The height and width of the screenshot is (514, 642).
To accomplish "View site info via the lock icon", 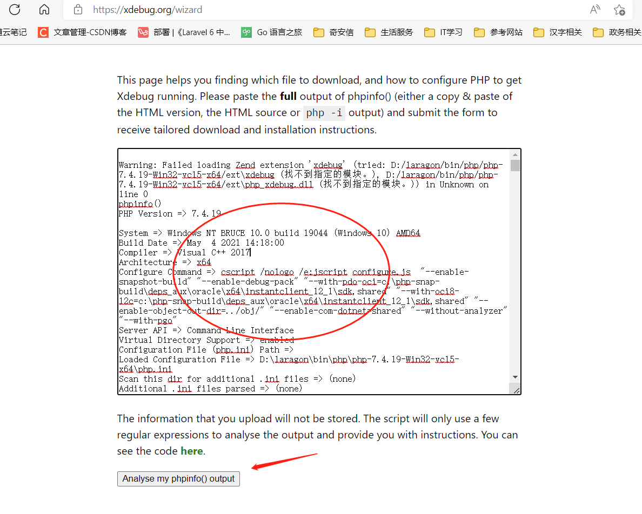I will point(78,9).
